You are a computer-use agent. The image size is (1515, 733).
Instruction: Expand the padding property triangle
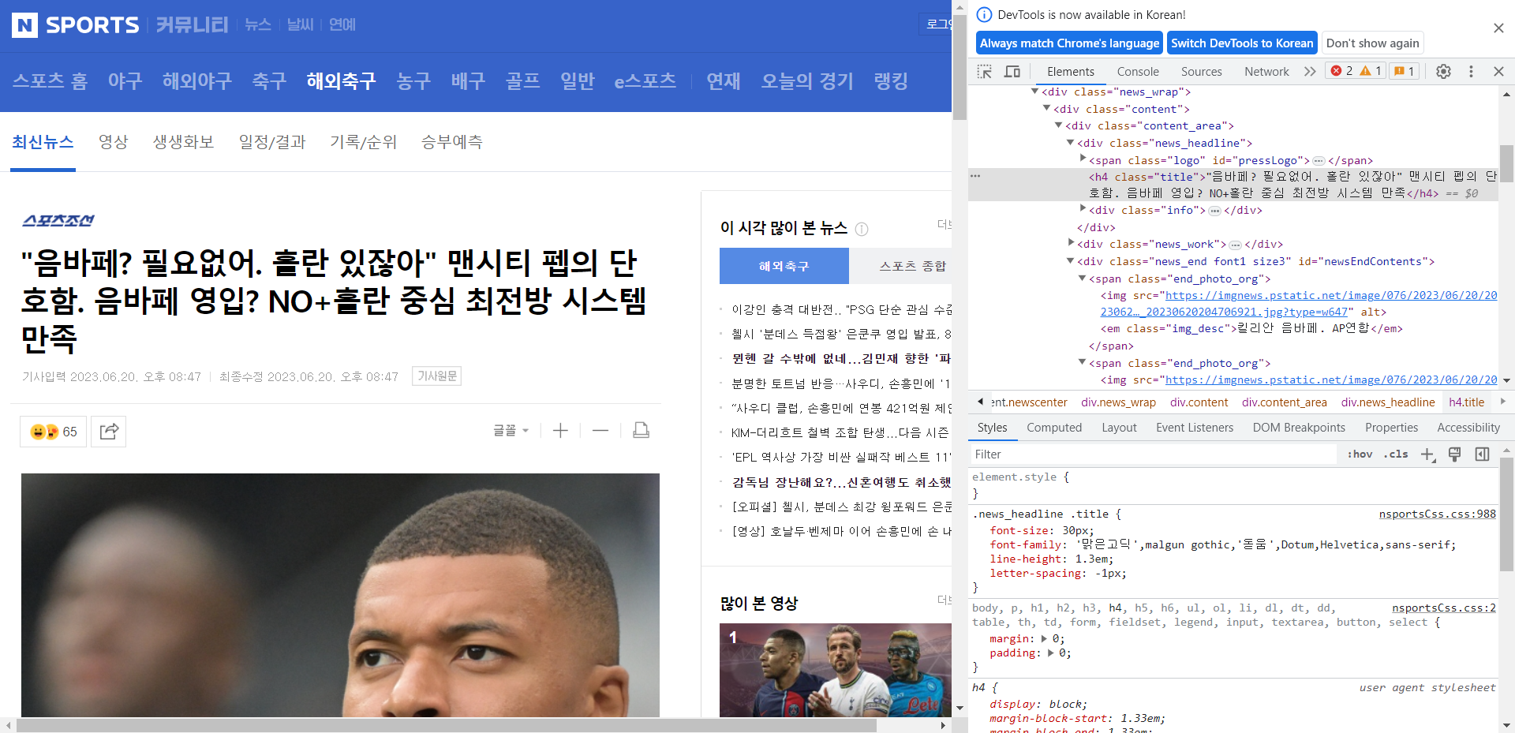[x=1050, y=653]
